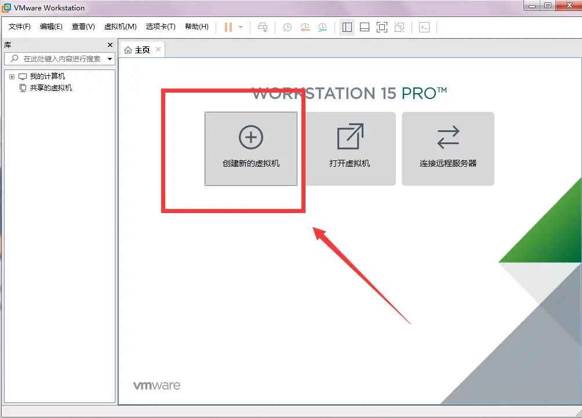The width and height of the screenshot is (582, 418).
Task: Select 共享的虚拟机 in the library tree
Action: [51, 88]
